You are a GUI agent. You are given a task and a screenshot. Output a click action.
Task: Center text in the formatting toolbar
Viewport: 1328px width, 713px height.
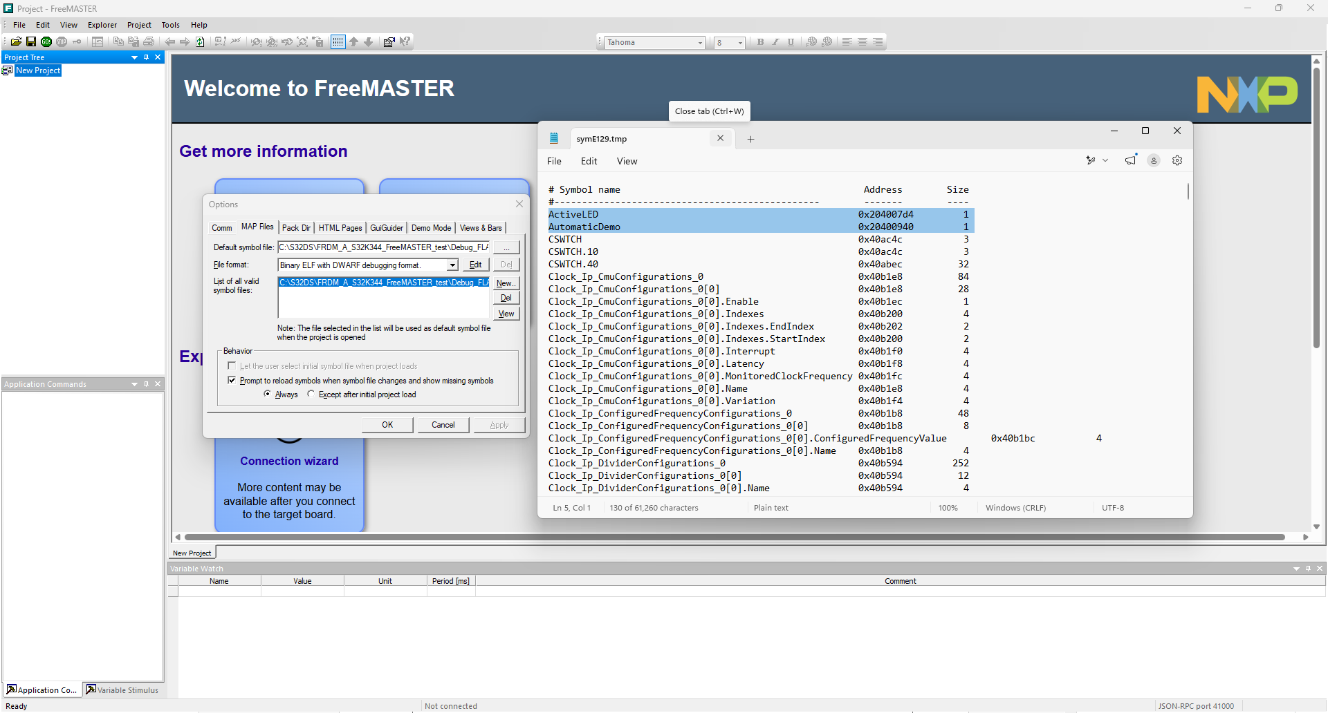click(863, 42)
